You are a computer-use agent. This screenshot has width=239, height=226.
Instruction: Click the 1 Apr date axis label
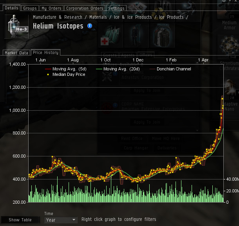click(203, 60)
